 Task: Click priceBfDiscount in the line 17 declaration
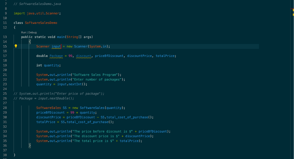tap(109, 56)
